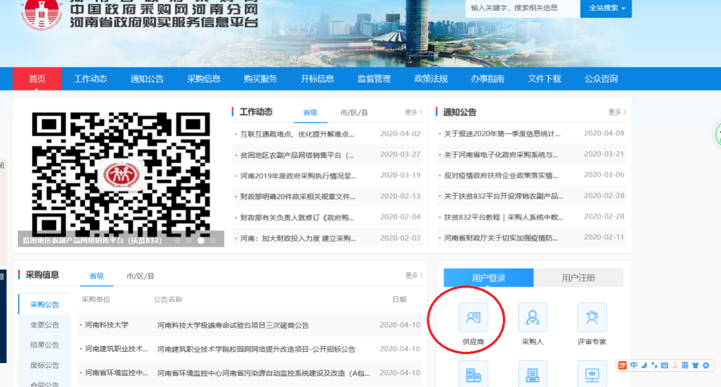721x387 pixels.
Task: Open IME settings gear icon
Action: [706, 365]
